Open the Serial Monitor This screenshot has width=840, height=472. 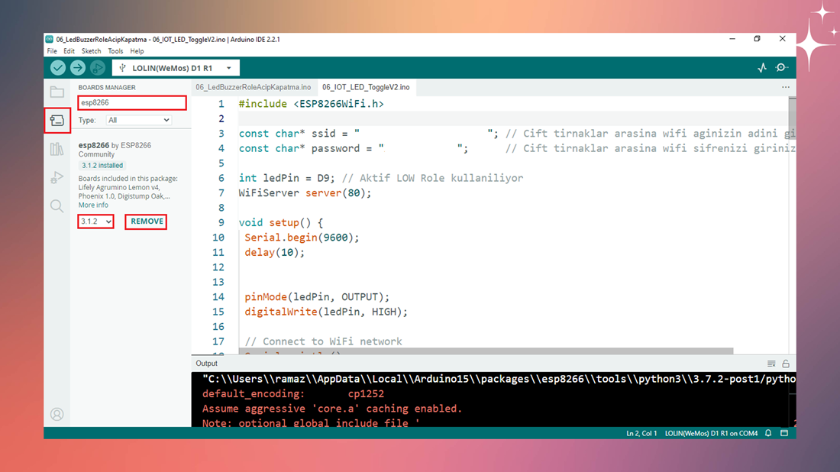[782, 67]
